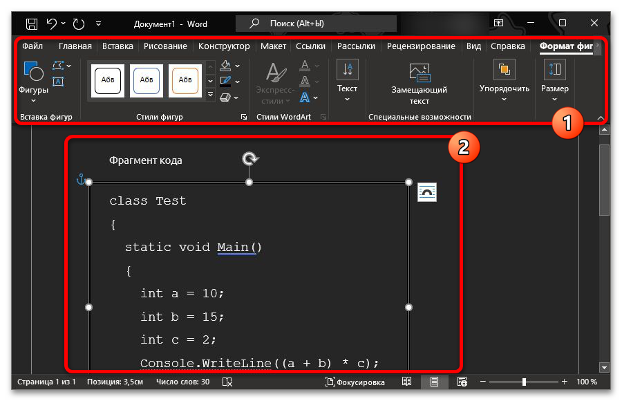Open the Layout Options button
Screen dimensions: 622x401
(427, 192)
